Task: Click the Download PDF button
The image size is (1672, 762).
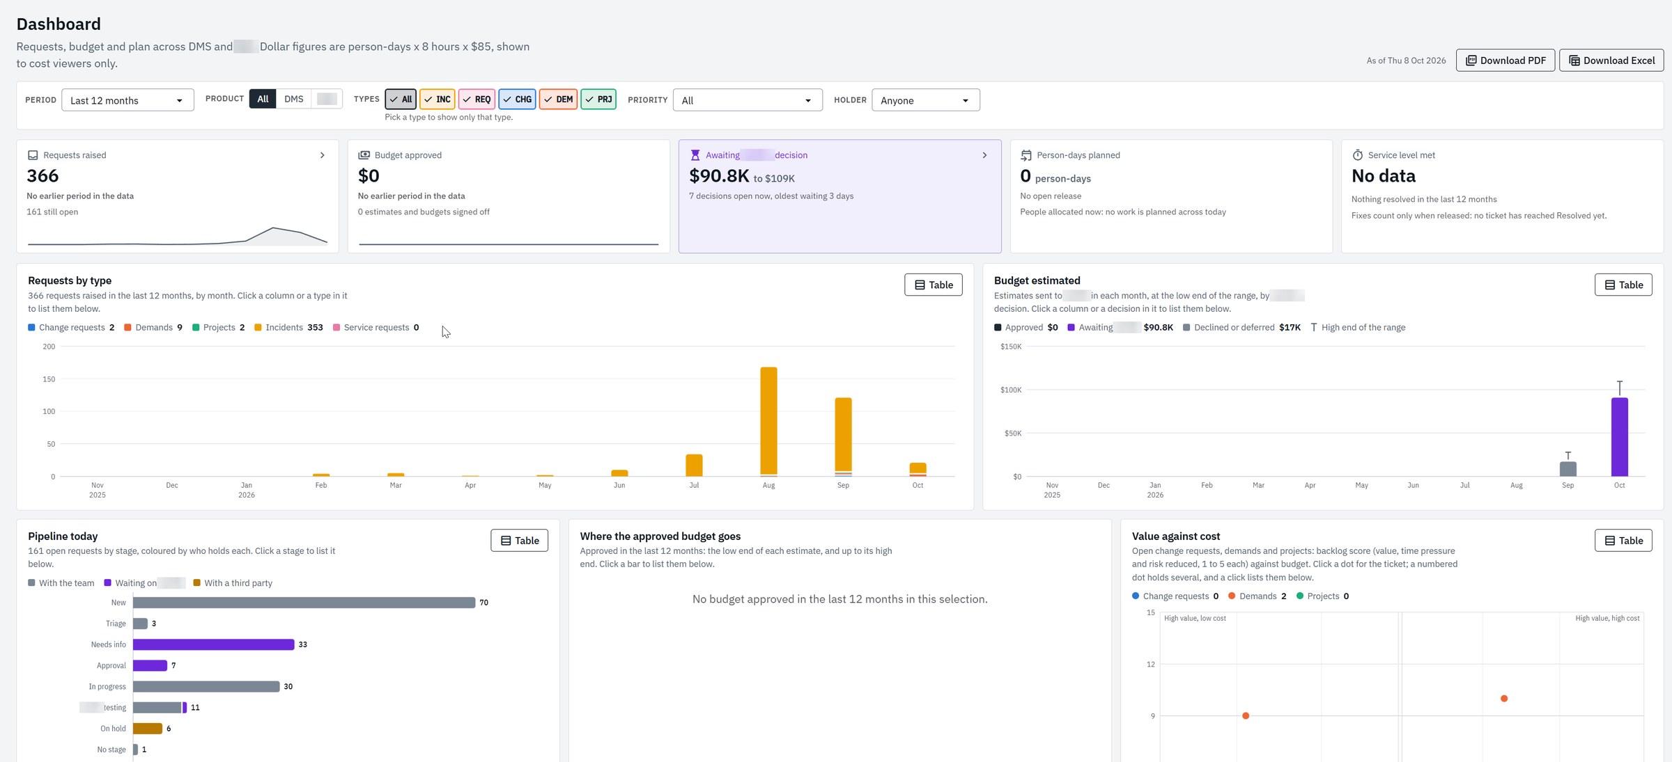Action: (x=1505, y=61)
